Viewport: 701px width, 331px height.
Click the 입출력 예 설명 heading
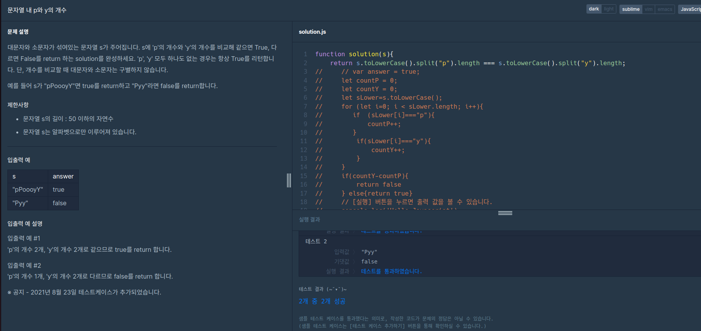click(x=25, y=224)
